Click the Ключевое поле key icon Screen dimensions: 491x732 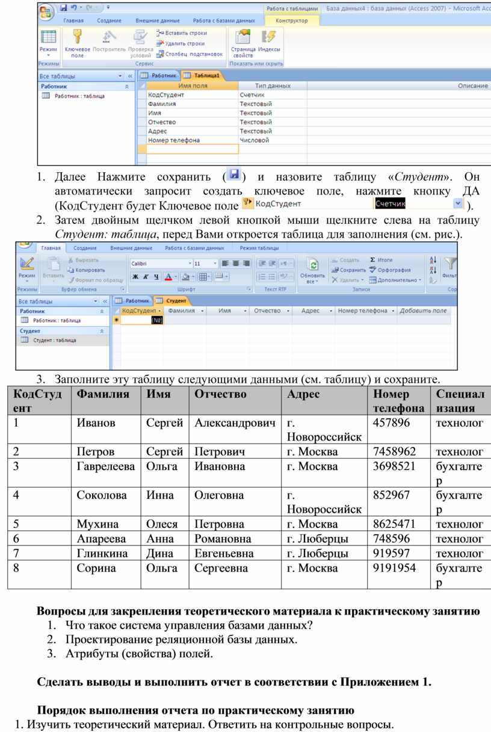click(x=77, y=37)
